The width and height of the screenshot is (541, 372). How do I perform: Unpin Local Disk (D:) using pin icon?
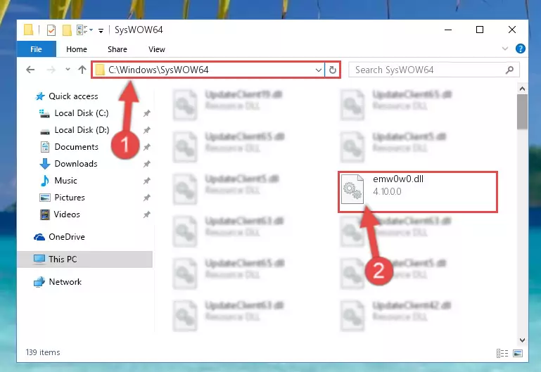point(147,130)
